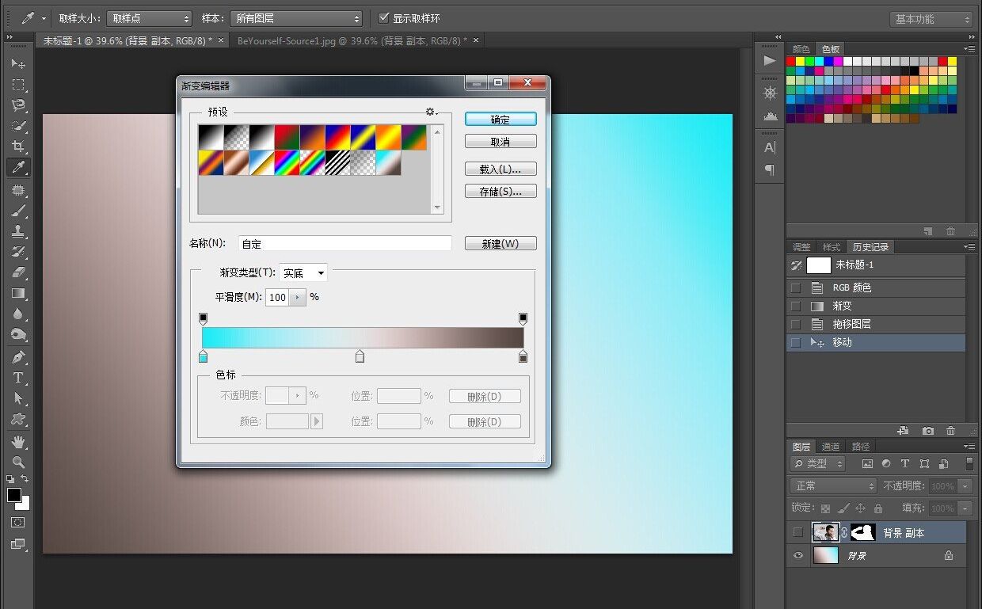Open 样本 所有图层 dropdown

295,18
